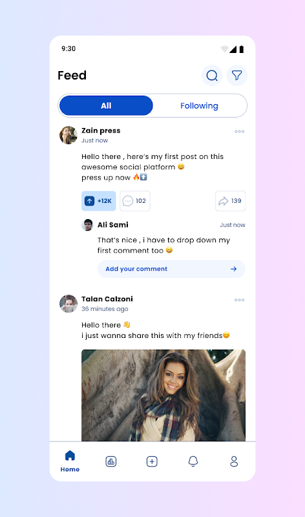This screenshot has width=305, height=517.
Task: Open search with the magnifier icon
Action: [212, 76]
